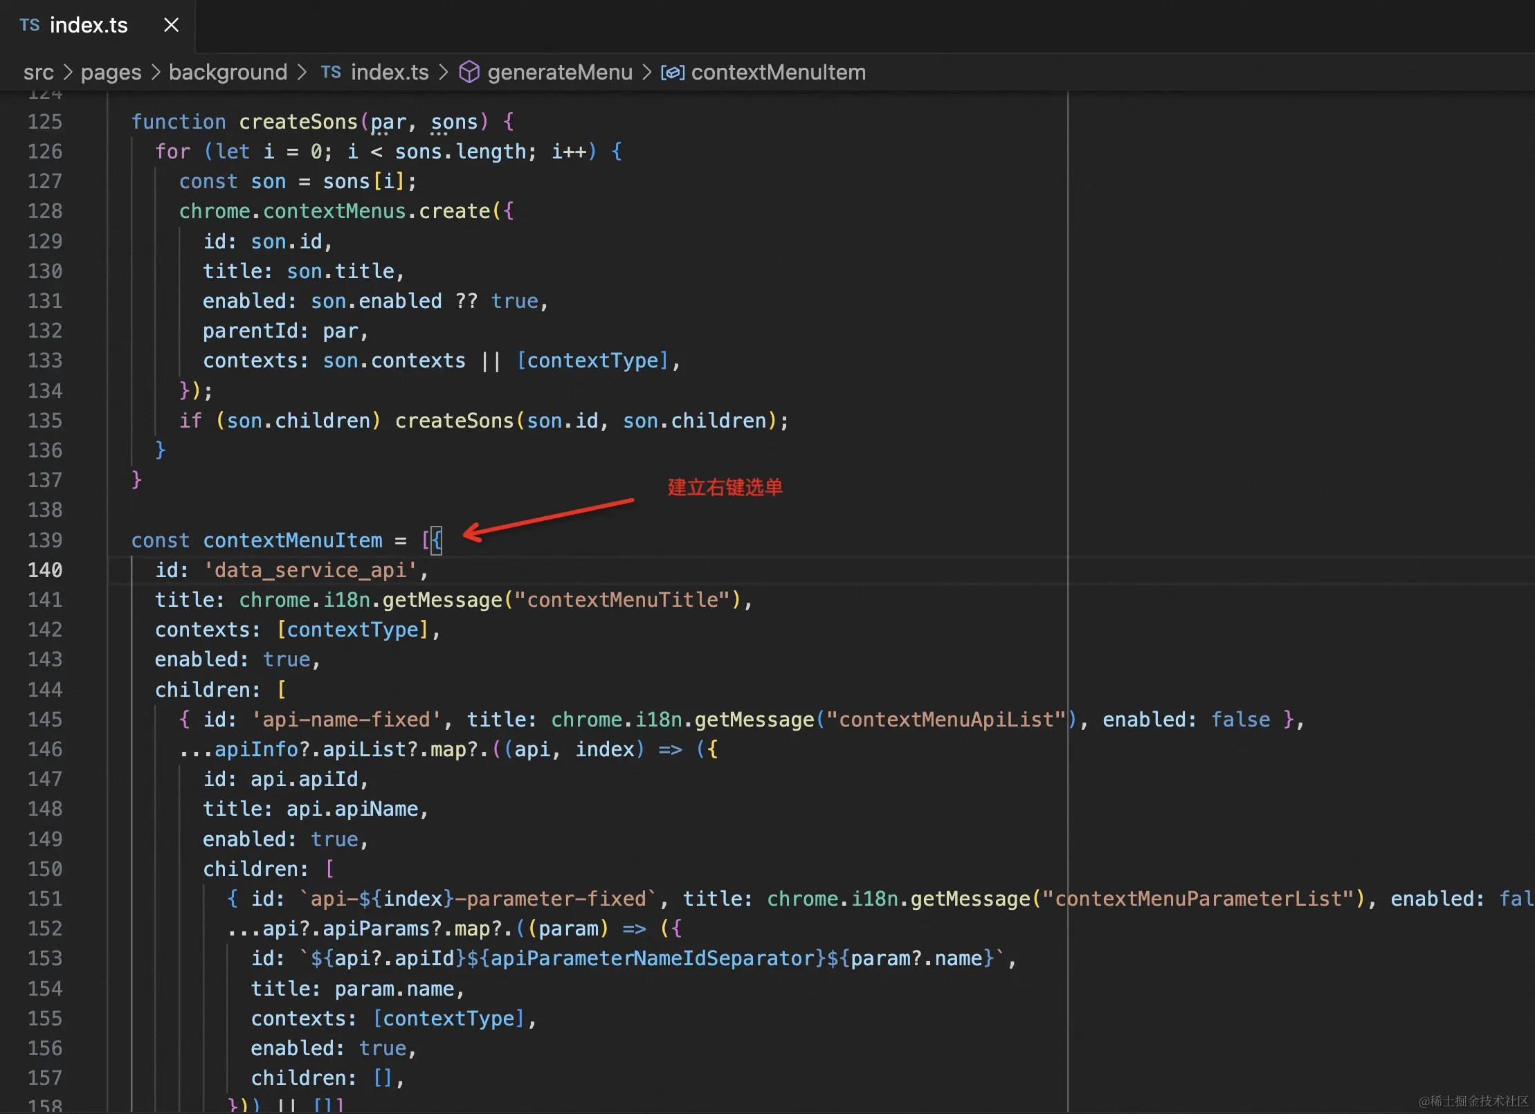Close the index.ts editor tab
Screen dimensions: 1535x1114
tap(171, 26)
